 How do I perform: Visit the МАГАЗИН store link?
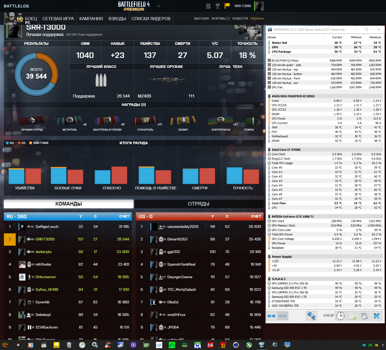point(202,19)
